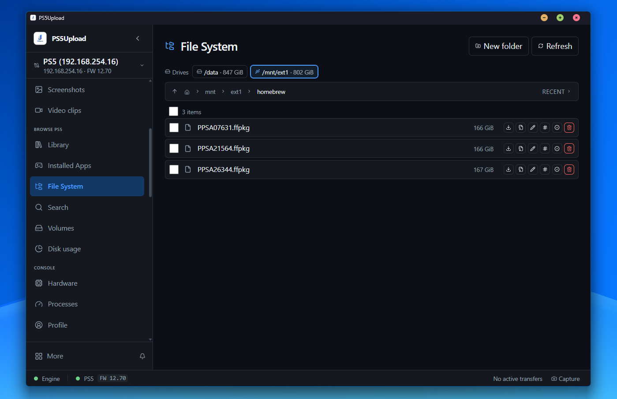Delete PPSA07631.ffpkg with the trash icon
The height and width of the screenshot is (399, 617).
pos(569,128)
